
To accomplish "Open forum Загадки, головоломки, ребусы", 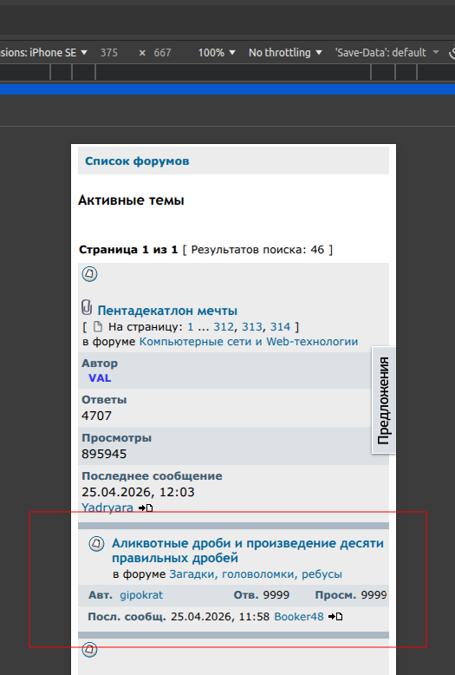I will tap(256, 574).
